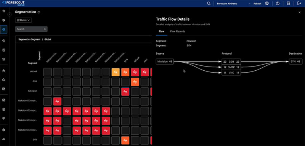Expand the sidebar with the chevron arrow

(x=10, y=15)
